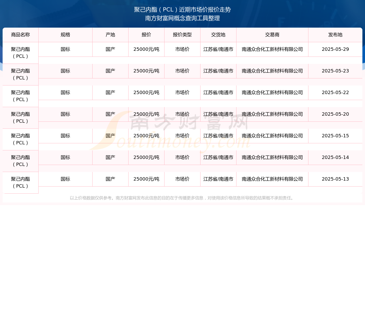Click 江苏省/南通市 in the 2025-05-22 row
The height and width of the screenshot is (314, 365).
tap(218, 93)
